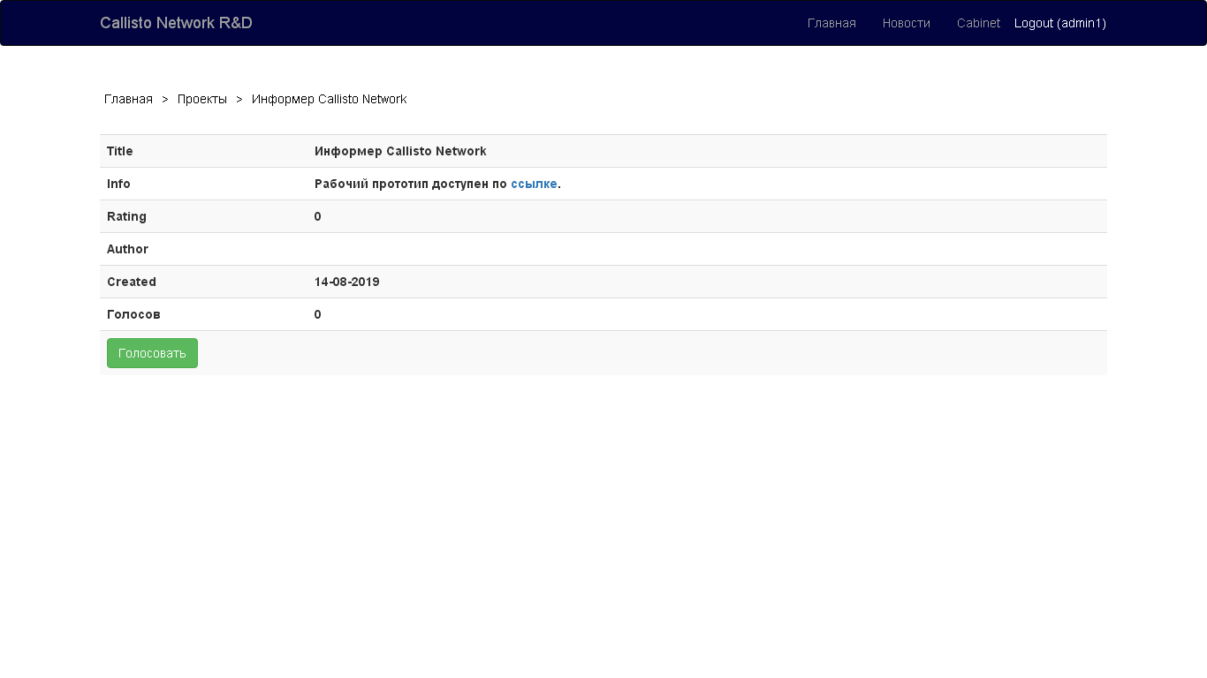This screenshot has width=1207, height=678.
Task: Log out via Logout (admin1)
Action: pyautogui.click(x=1060, y=23)
